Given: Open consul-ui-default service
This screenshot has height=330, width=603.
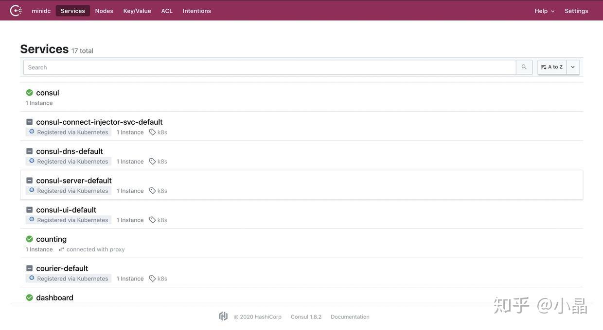Looking at the screenshot, I should (x=66, y=210).
